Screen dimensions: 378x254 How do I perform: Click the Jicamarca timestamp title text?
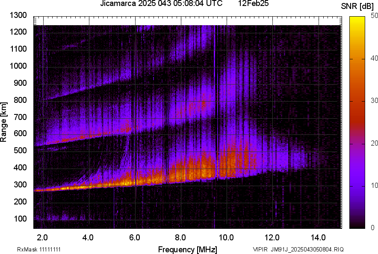(161, 4)
